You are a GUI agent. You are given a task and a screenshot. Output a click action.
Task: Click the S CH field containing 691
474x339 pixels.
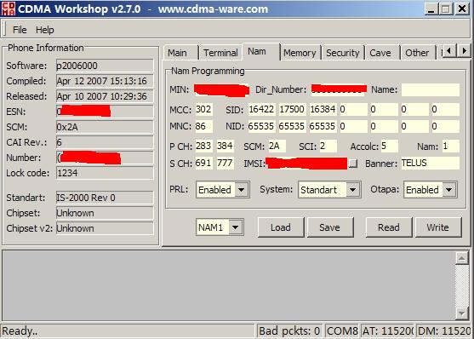point(203,164)
